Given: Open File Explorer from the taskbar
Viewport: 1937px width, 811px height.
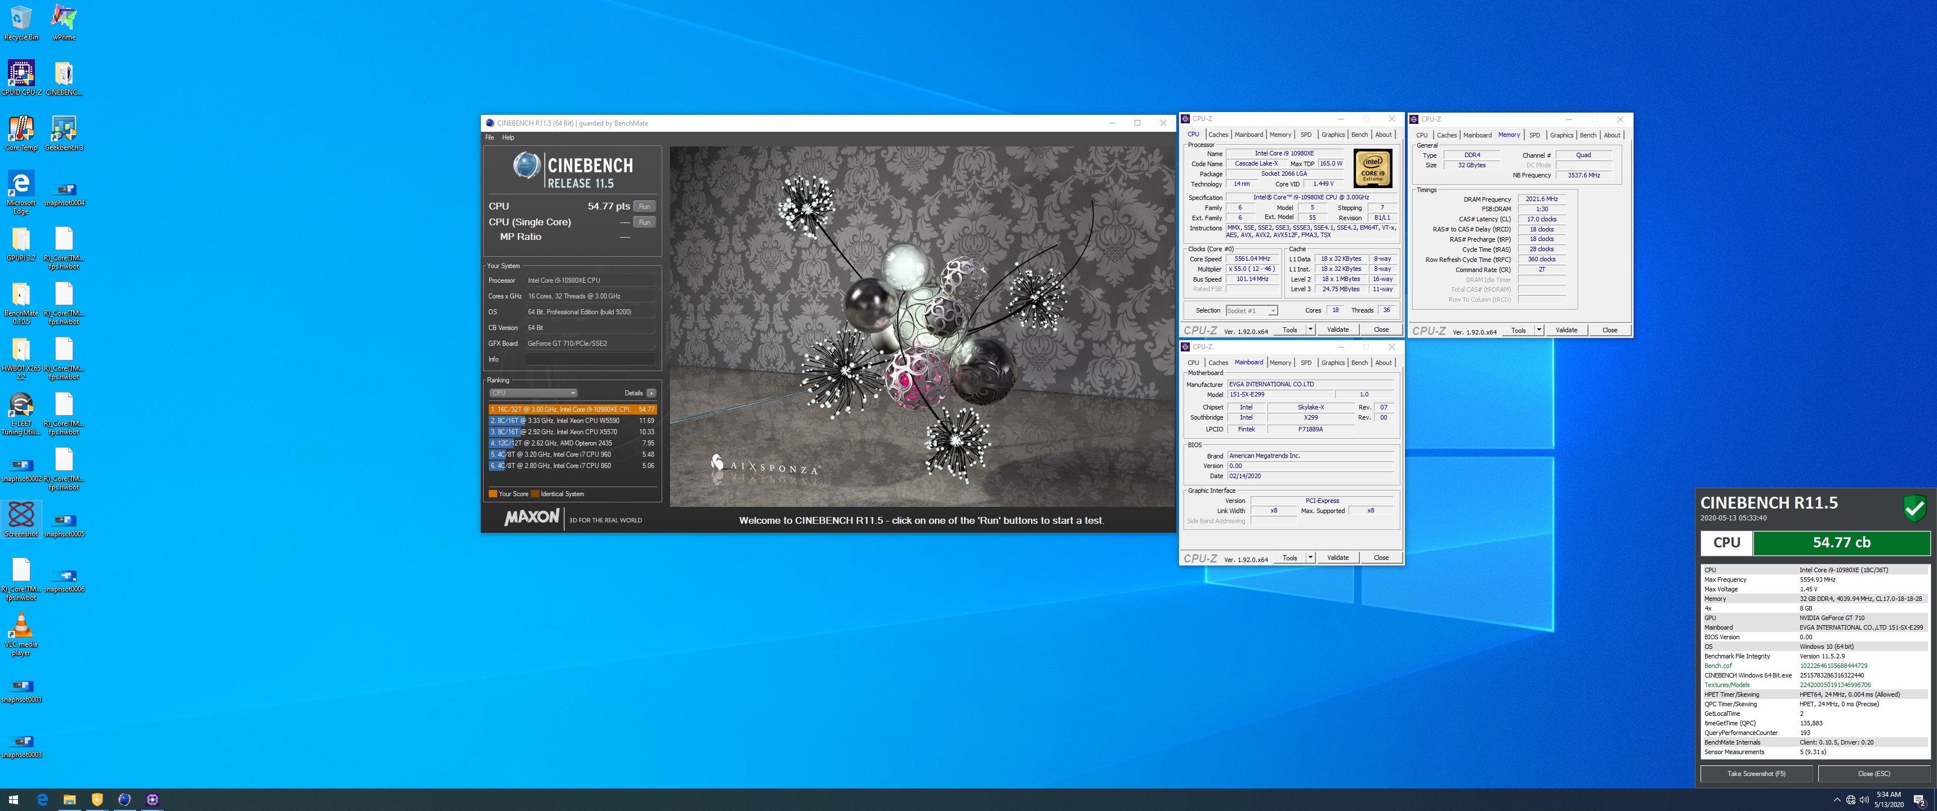Looking at the screenshot, I should 69,800.
